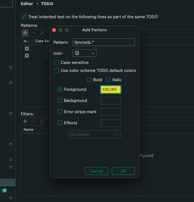Screen dimensions: 194x202
Task: Click the Name column header in Filters
Action: [28, 129]
